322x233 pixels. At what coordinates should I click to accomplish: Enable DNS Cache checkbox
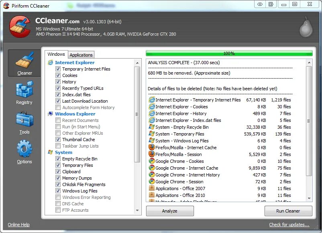point(58,204)
